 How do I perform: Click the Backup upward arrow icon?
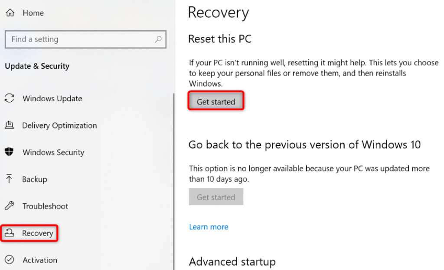click(x=9, y=179)
